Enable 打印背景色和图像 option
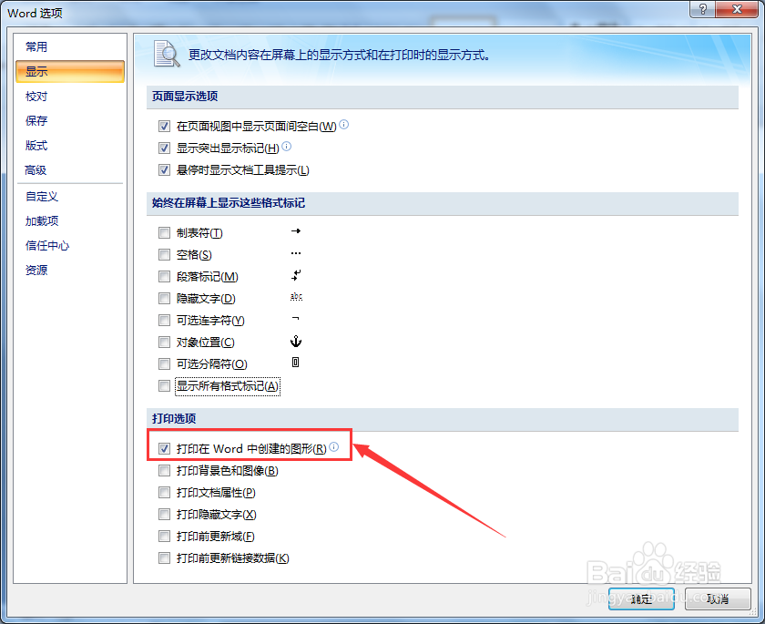Screen dimensions: 765x624 tap(165, 470)
